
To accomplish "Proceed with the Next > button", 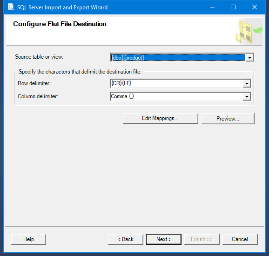I will click(x=164, y=239).
